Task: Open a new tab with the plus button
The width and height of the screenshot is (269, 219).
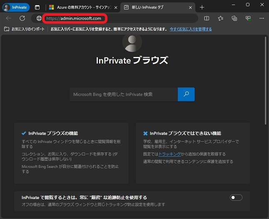Action: tap(202, 7)
